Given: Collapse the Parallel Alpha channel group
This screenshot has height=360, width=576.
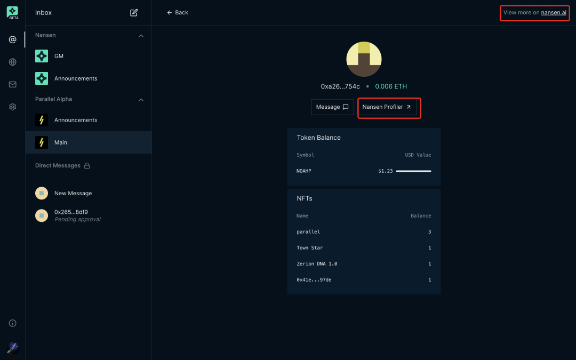Looking at the screenshot, I should pos(141,100).
